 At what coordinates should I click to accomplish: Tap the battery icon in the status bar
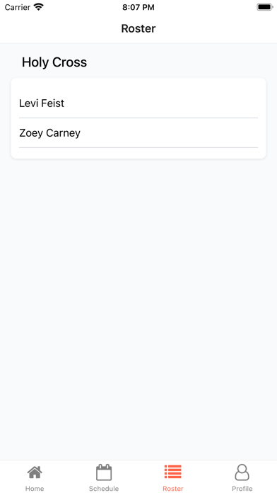point(265,6)
